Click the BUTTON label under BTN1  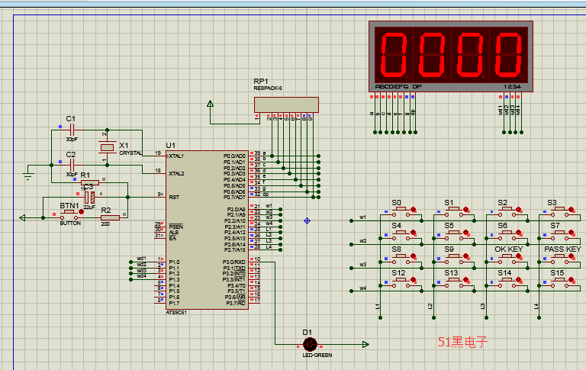(x=70, y=223)
